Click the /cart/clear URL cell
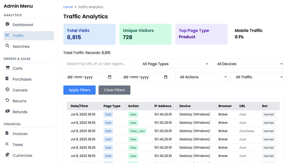The image size is (289, 163). (247, 131)
